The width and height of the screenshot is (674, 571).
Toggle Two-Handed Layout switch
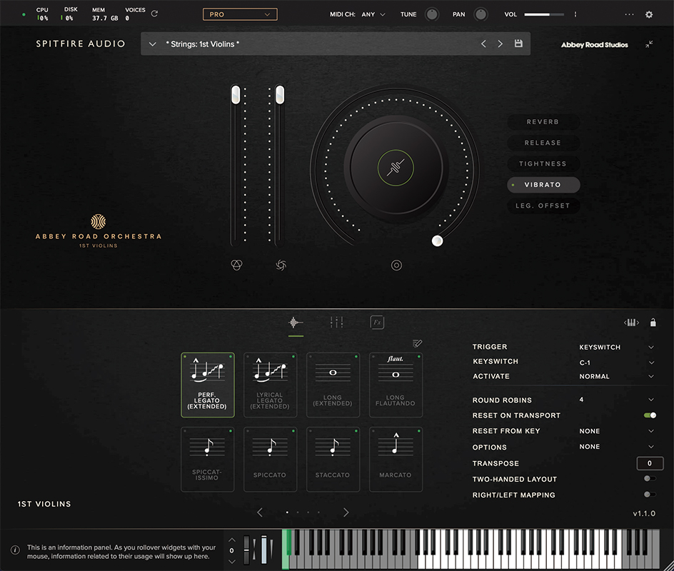pos(650,479)
